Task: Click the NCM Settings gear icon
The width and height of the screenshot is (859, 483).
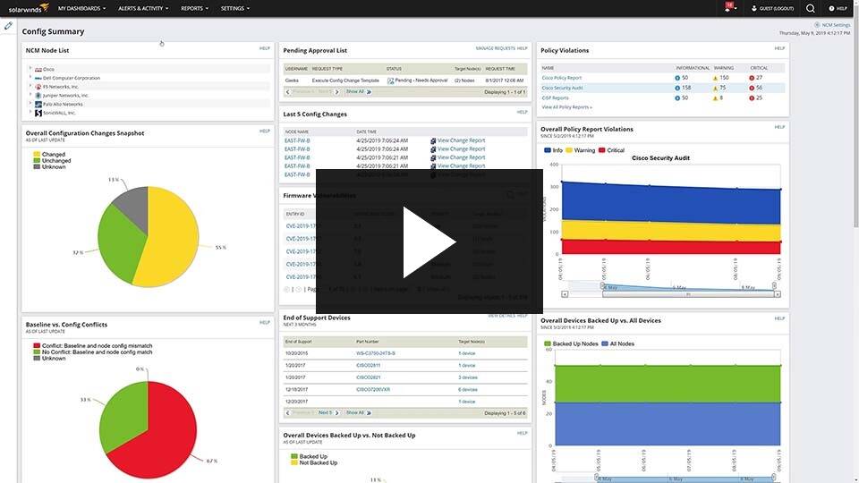Action: 817,25
